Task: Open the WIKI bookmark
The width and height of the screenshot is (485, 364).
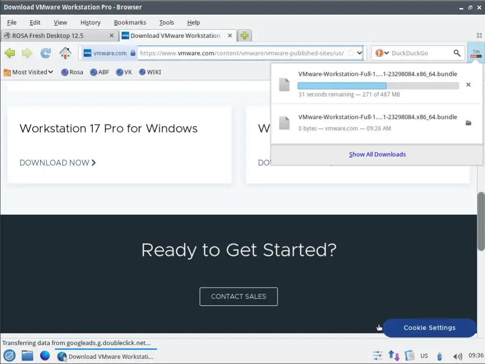Action: (150, 72)
